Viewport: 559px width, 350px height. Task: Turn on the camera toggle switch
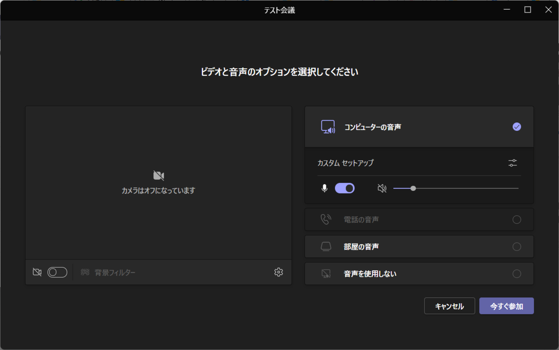[57, 272]
